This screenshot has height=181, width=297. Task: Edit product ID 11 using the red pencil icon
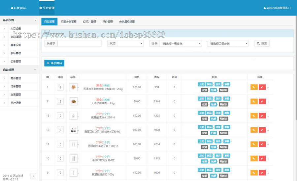pyautogui.click(x=262, y=144)
